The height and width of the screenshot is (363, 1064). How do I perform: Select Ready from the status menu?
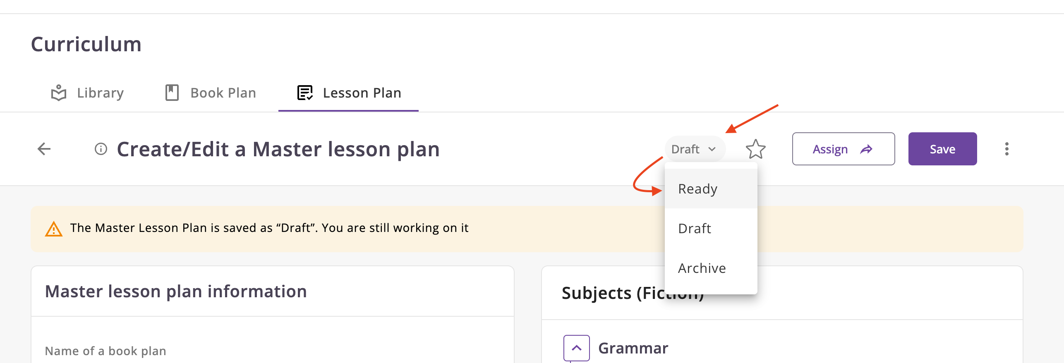pyautogui.click(x=698, y=189)
